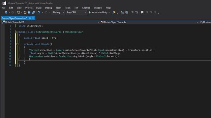Click 'ScreenToWorldPoint' in line 9
Viewport: 211px width, 118px height.
pos(84,50)
